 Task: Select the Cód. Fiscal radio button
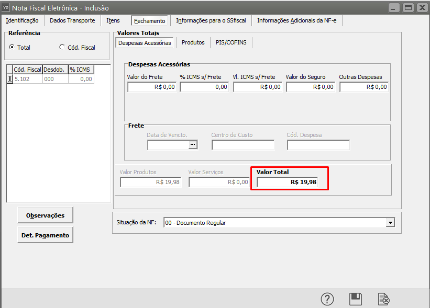pyautogui.click(x=62, y=47)
